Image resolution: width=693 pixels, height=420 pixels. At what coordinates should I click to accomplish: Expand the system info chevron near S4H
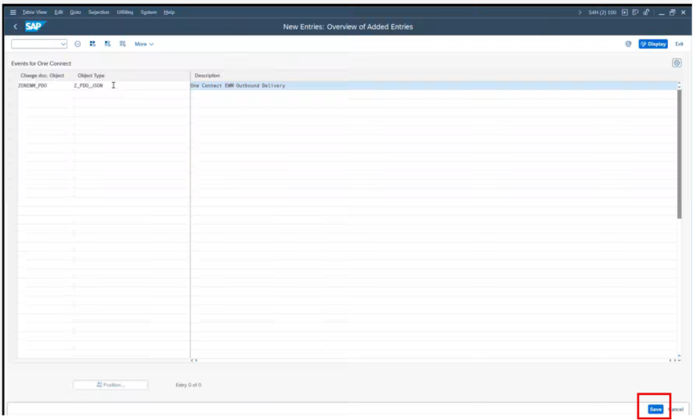click(579, 13)
